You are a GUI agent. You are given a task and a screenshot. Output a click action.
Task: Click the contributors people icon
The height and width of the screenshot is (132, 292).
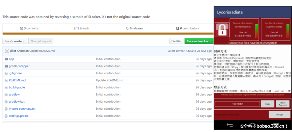(x=178, y=28)
